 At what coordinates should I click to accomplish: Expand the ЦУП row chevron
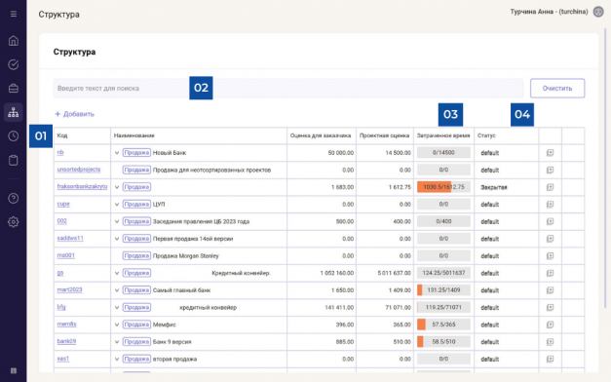tap(117, 205)
